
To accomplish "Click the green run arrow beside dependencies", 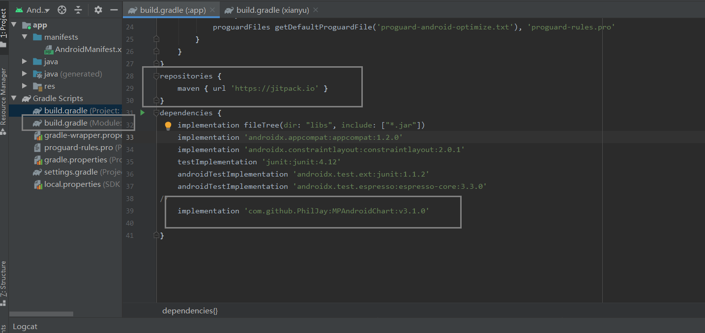I will 143,113.
